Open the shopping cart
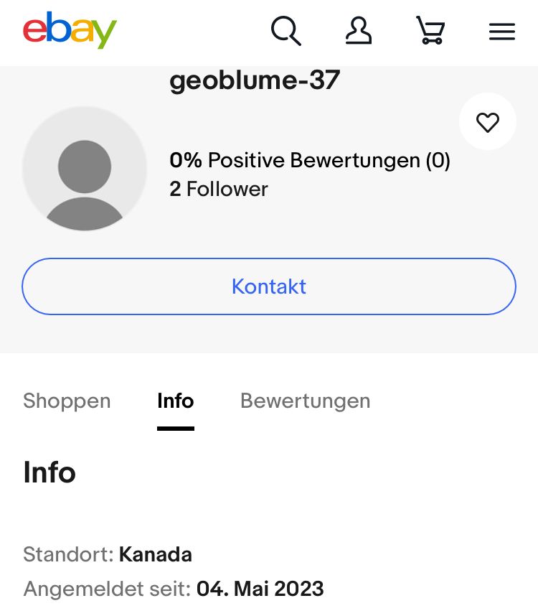Viewport: 538px width, 616px height. pyautogui.click(x=430, y=32)
